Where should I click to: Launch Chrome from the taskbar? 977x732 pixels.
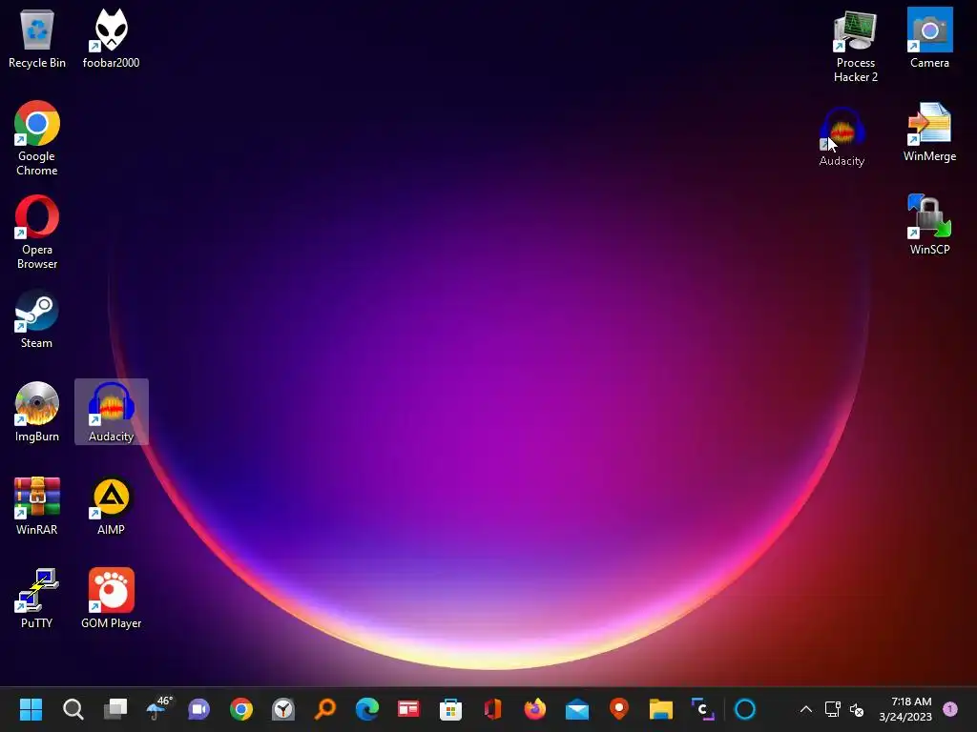tap(241, 709)
